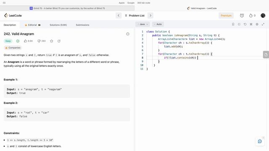Image resolution: width=269 pixels, height=151 pixels.
Task: Open editor settings gear icon
Action: (257, 24)
